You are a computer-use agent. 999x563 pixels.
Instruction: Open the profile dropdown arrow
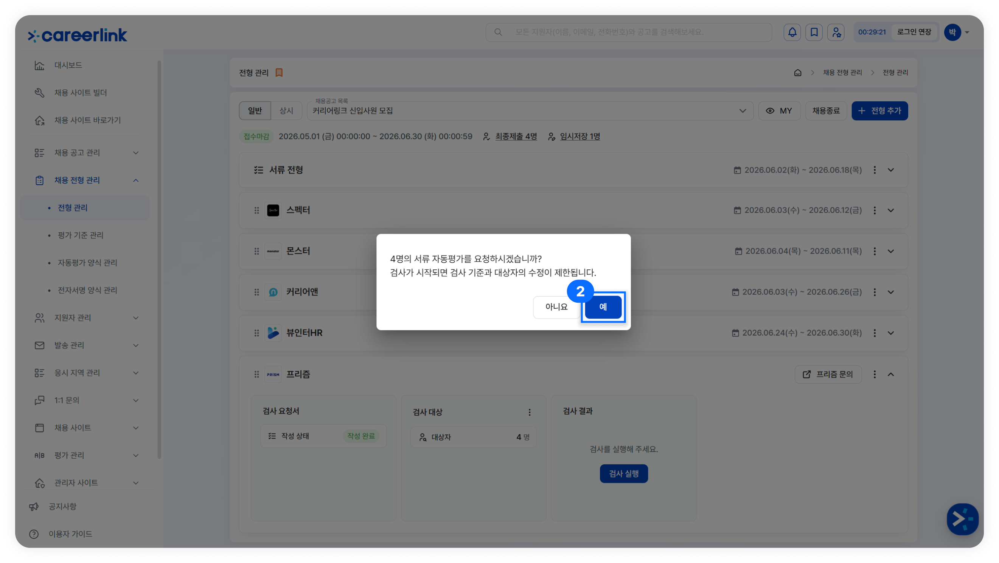pos(967,33)
